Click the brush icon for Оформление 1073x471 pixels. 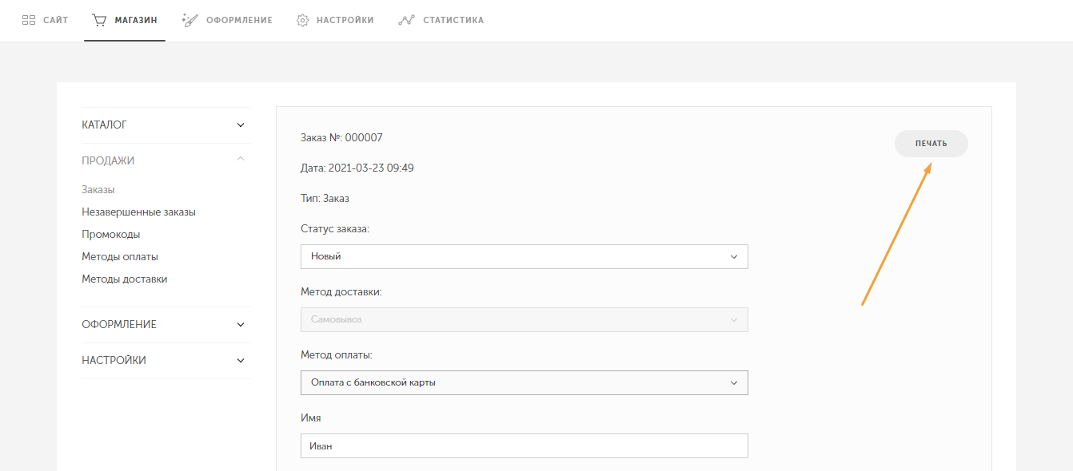189,20
